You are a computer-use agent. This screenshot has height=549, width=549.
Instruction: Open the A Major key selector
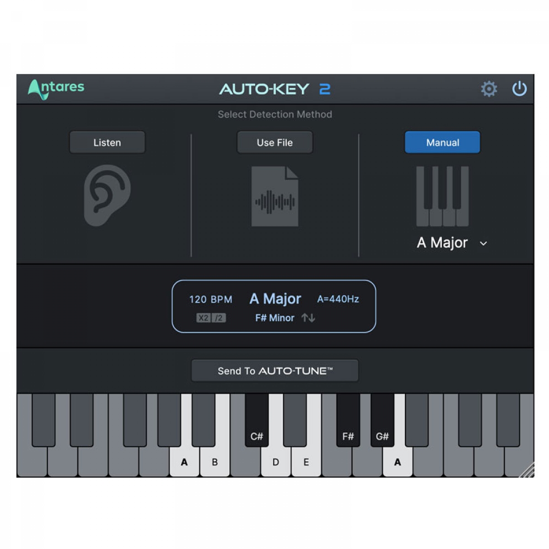click(442, 242)
